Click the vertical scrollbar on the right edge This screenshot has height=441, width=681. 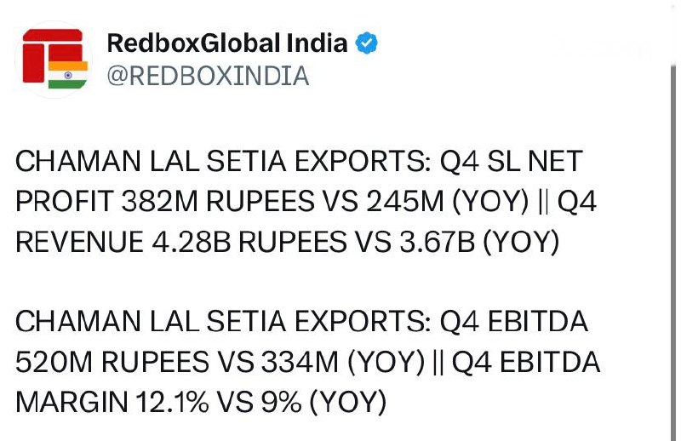tap(673, 252)
